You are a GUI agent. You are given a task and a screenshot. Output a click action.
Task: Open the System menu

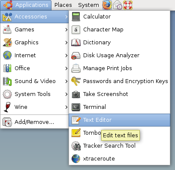click(88, 5)
